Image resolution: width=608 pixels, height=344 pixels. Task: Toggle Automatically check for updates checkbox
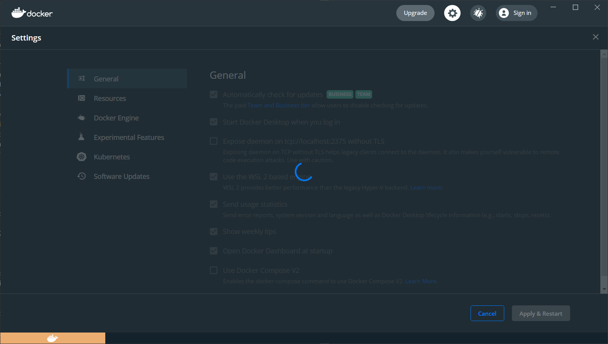[214, 94]
